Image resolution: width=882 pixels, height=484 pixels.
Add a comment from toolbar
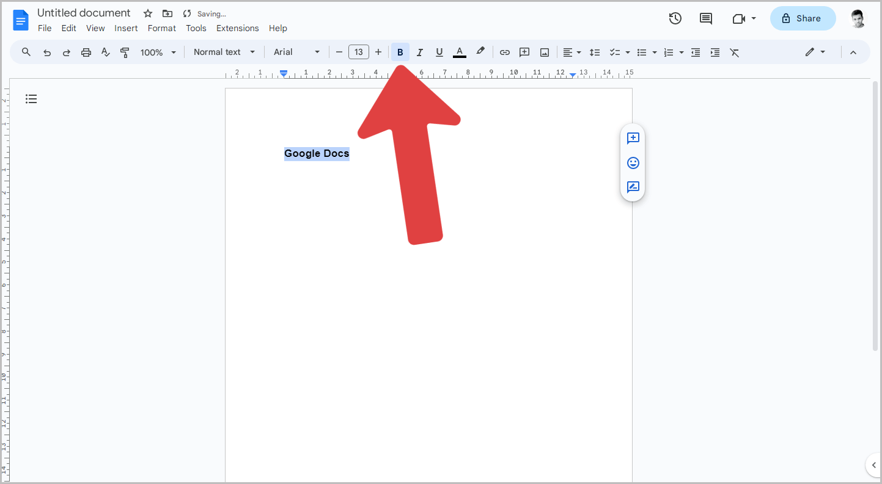524,52
